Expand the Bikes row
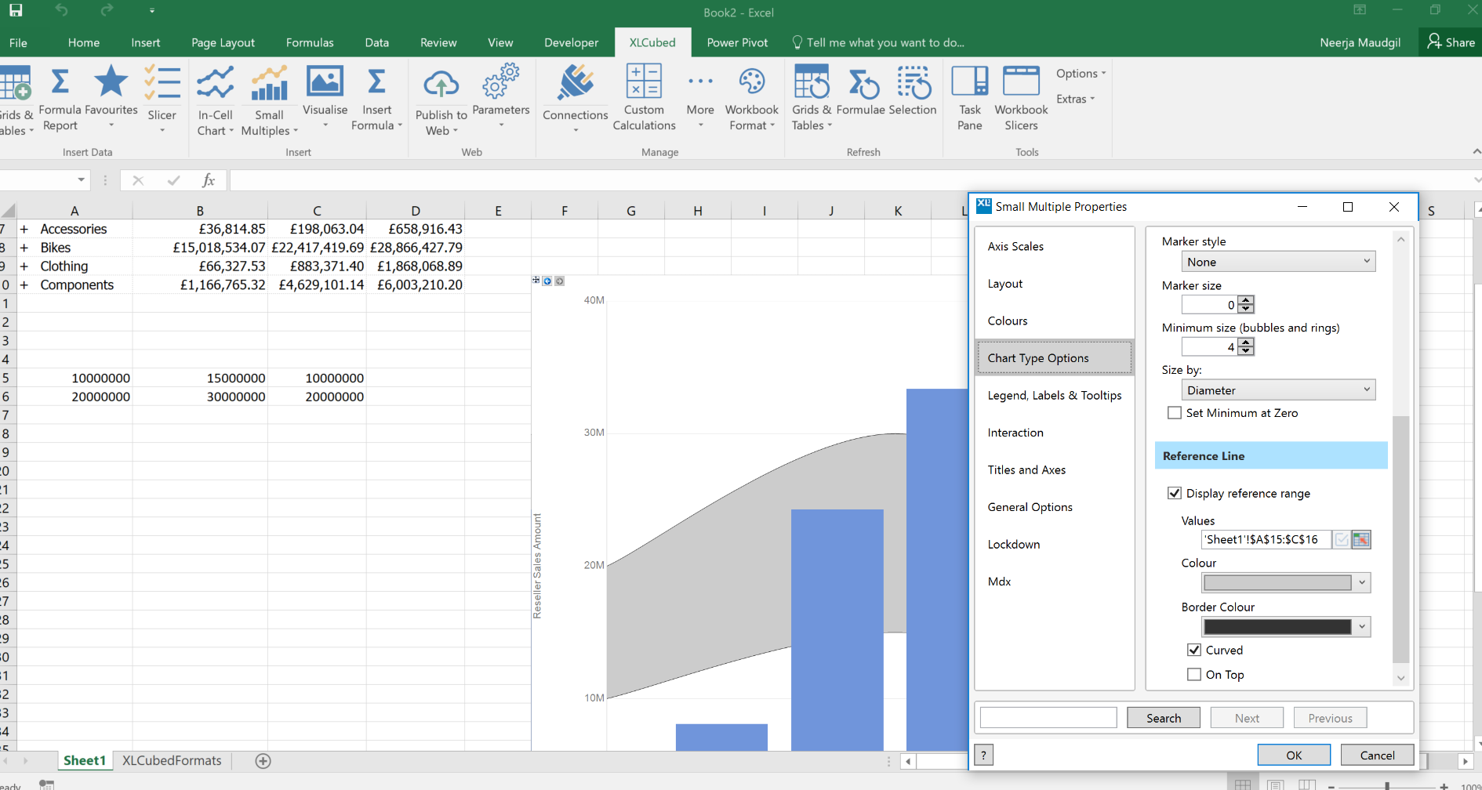The image size is (1482, 790). coord(24,248)
